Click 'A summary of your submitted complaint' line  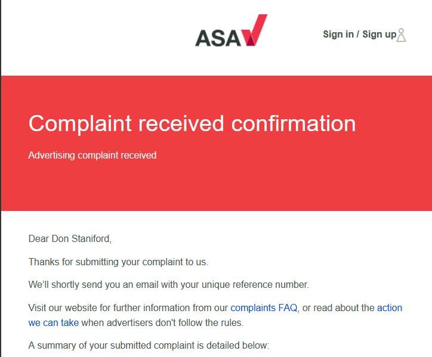(x=149, y=345)
